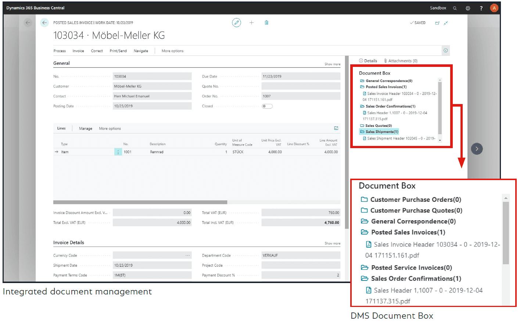527x322 pixels.
Task: Collapse Sales Order Confirmations(1) in small Document Box
Action: pos(388,107)
